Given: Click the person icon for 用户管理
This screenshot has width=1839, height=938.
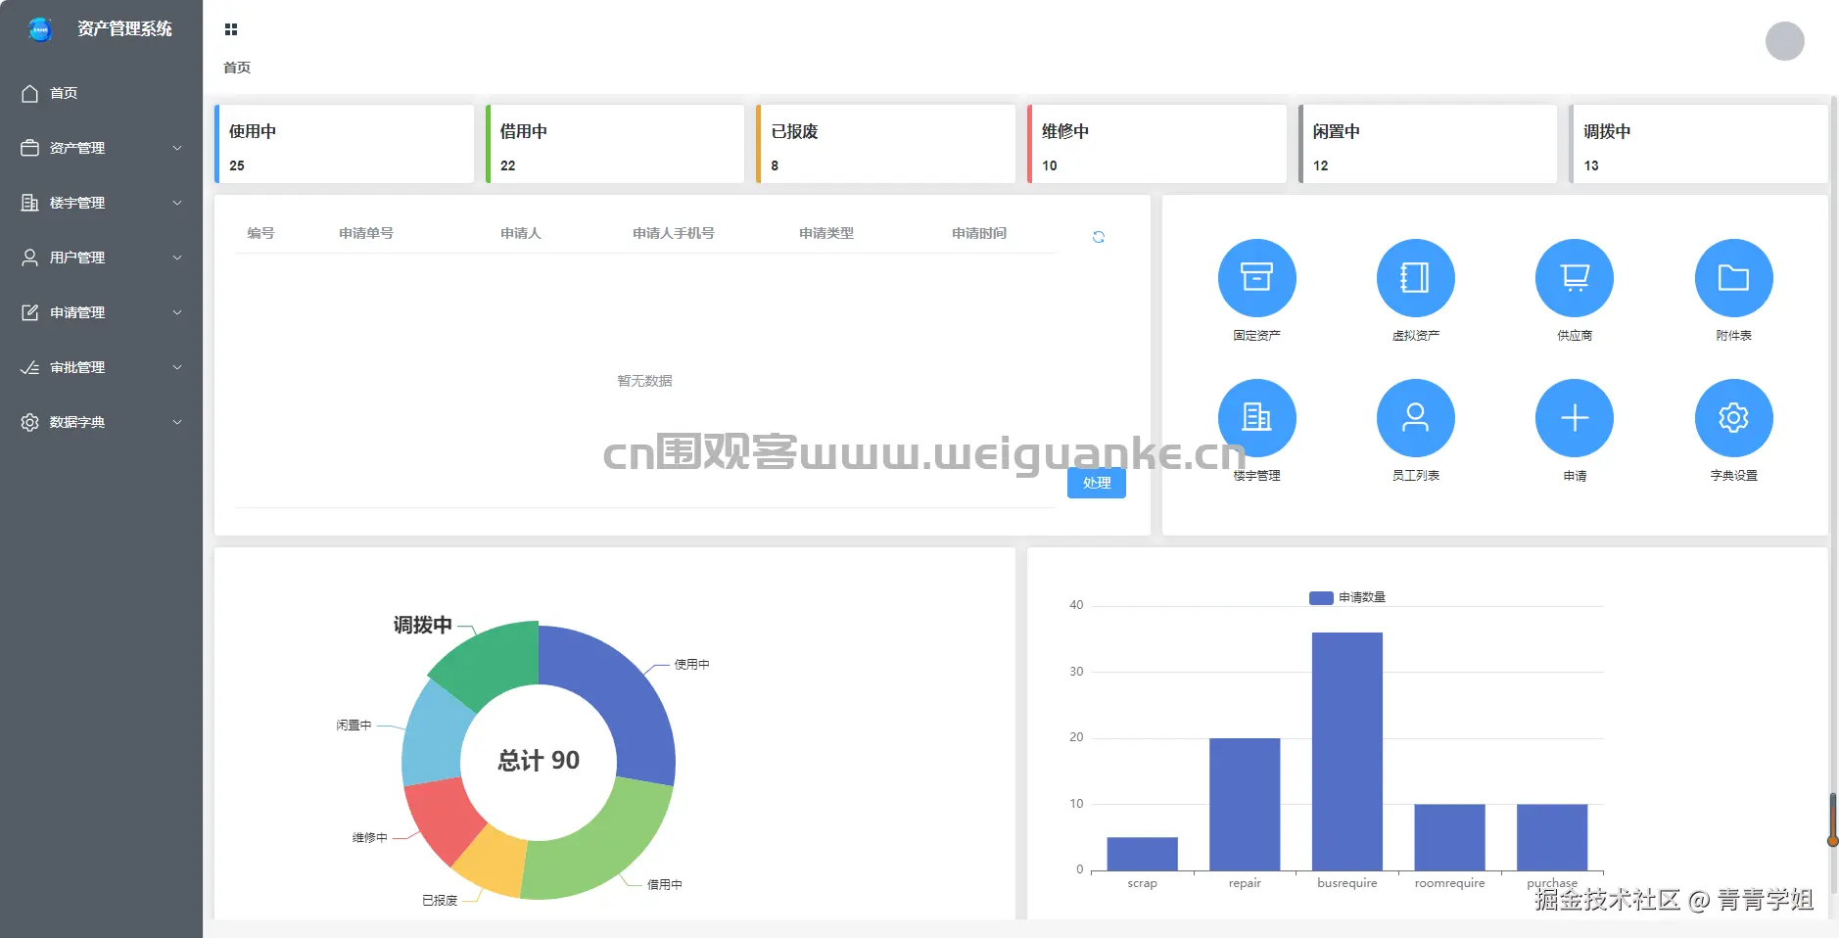Looking at the screenshot, I should 30,258.
